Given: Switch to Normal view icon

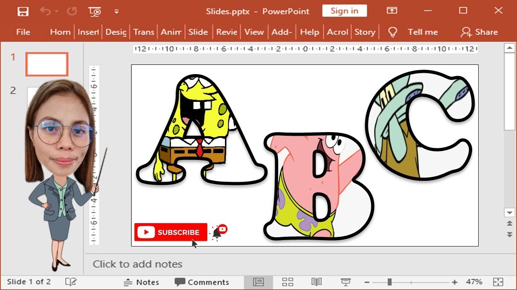Looking at the screenshot, I should [x=258, y=282].
